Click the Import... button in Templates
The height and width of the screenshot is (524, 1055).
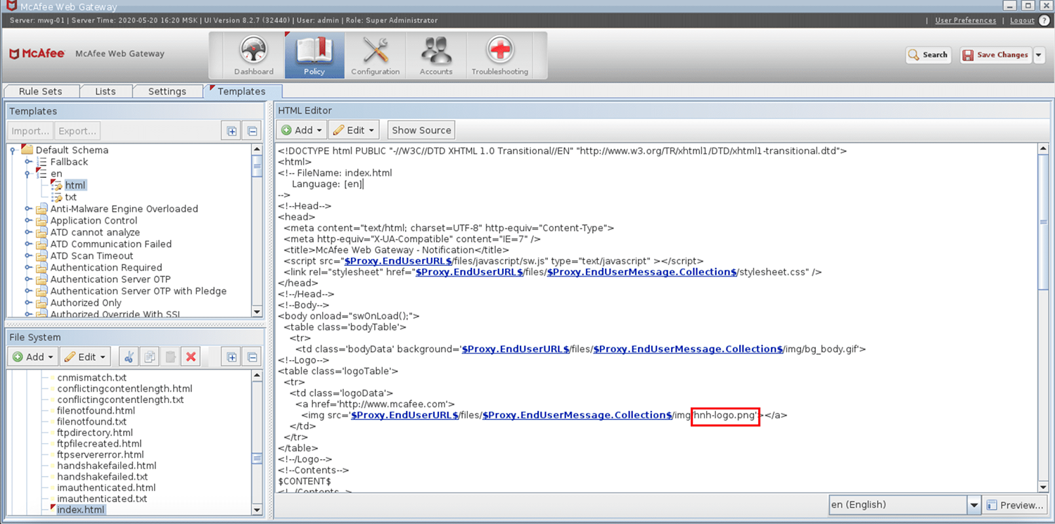tap(30, 131)
